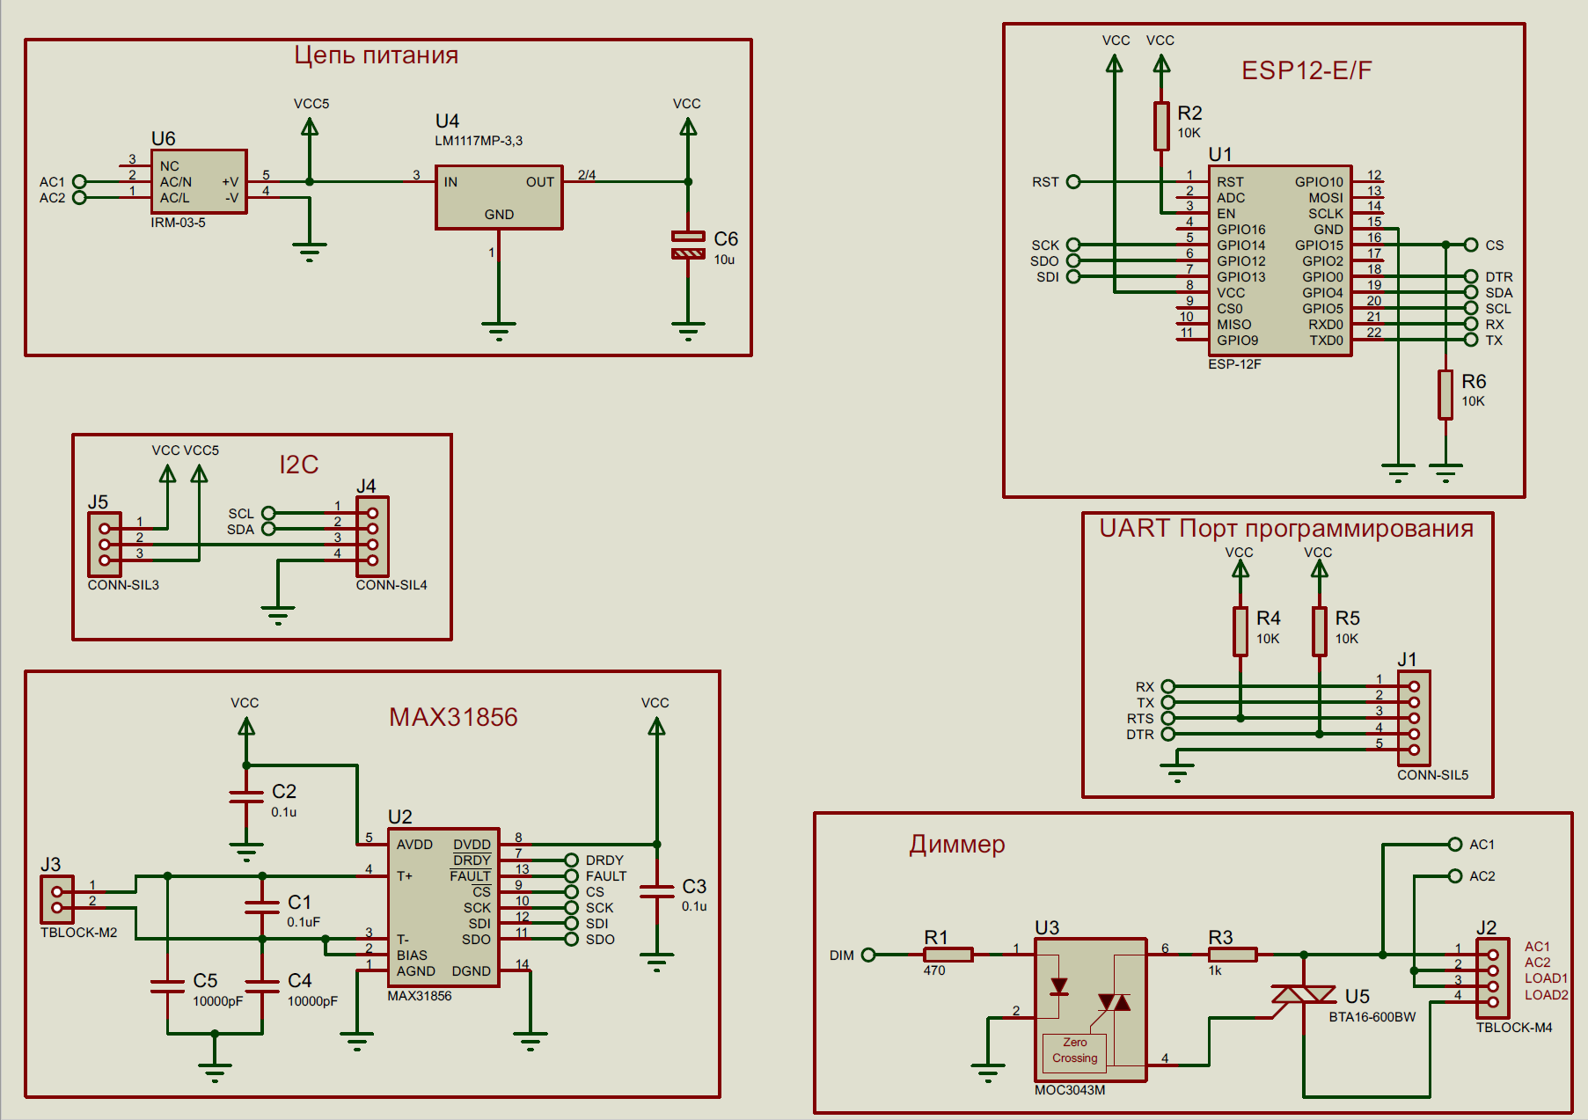This screenshot has width=1588, height=1120.
Task: Select the U3 optocoupler body
Action: click(1091, 1010)
